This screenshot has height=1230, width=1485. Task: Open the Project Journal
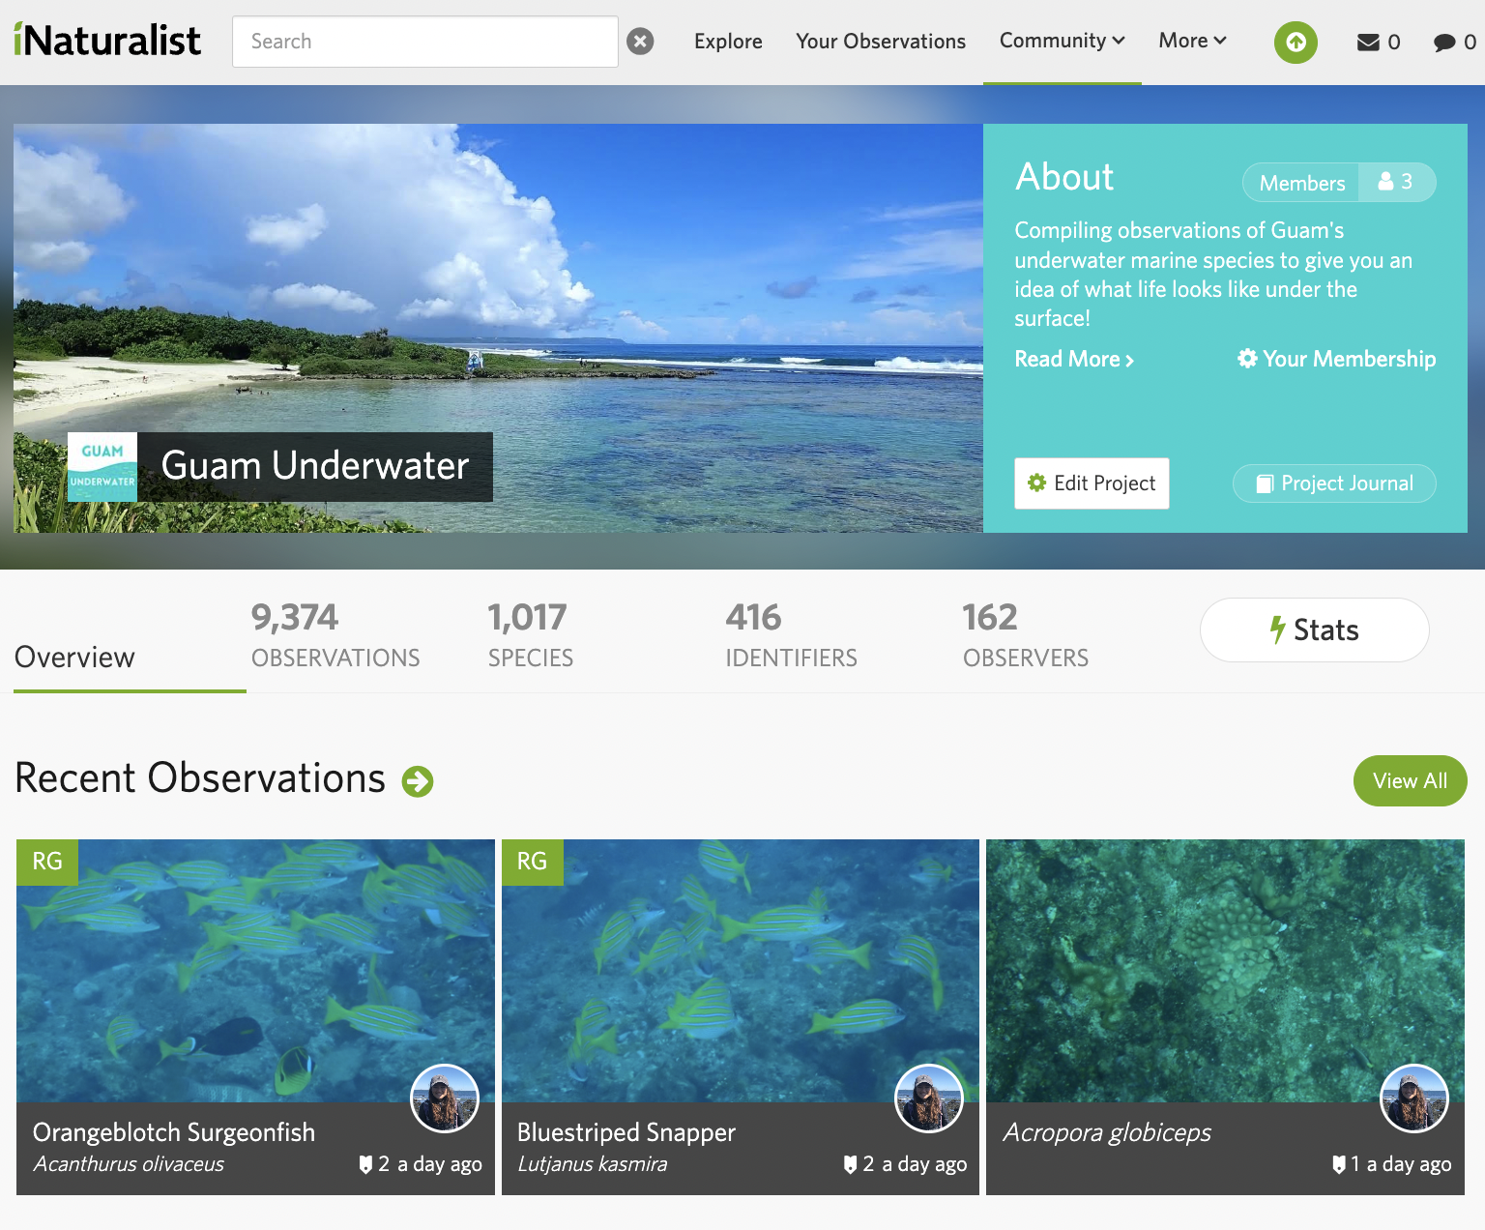(x=1334, y=483)
